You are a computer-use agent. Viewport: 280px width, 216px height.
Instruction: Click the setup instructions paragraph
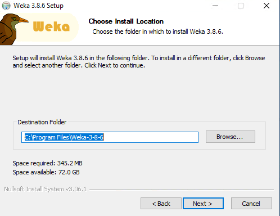click(139, 62)
